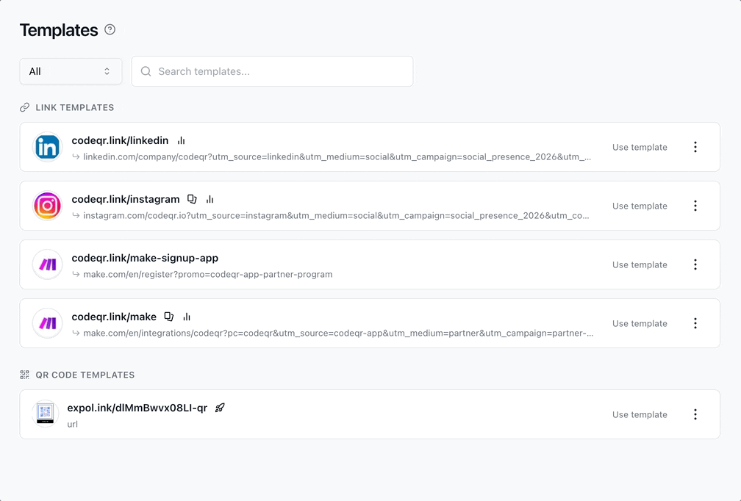Open the kebab menu for make-signup-app
Screen dimensions: 741x501
click(695, 264)
